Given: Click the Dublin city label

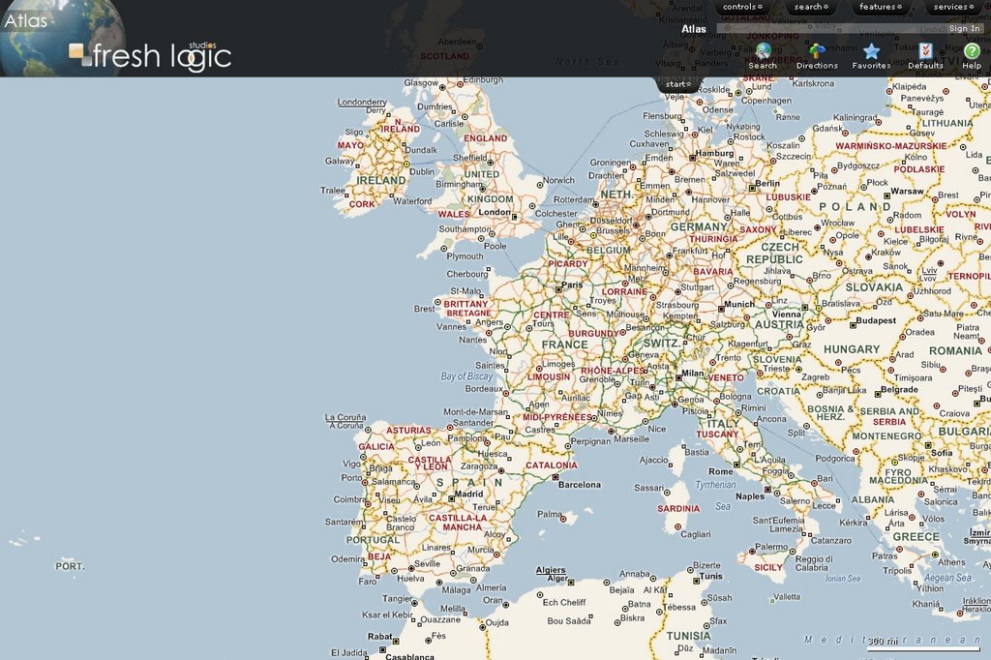Looking at the screenshot, I should click(x=422, y=171).
